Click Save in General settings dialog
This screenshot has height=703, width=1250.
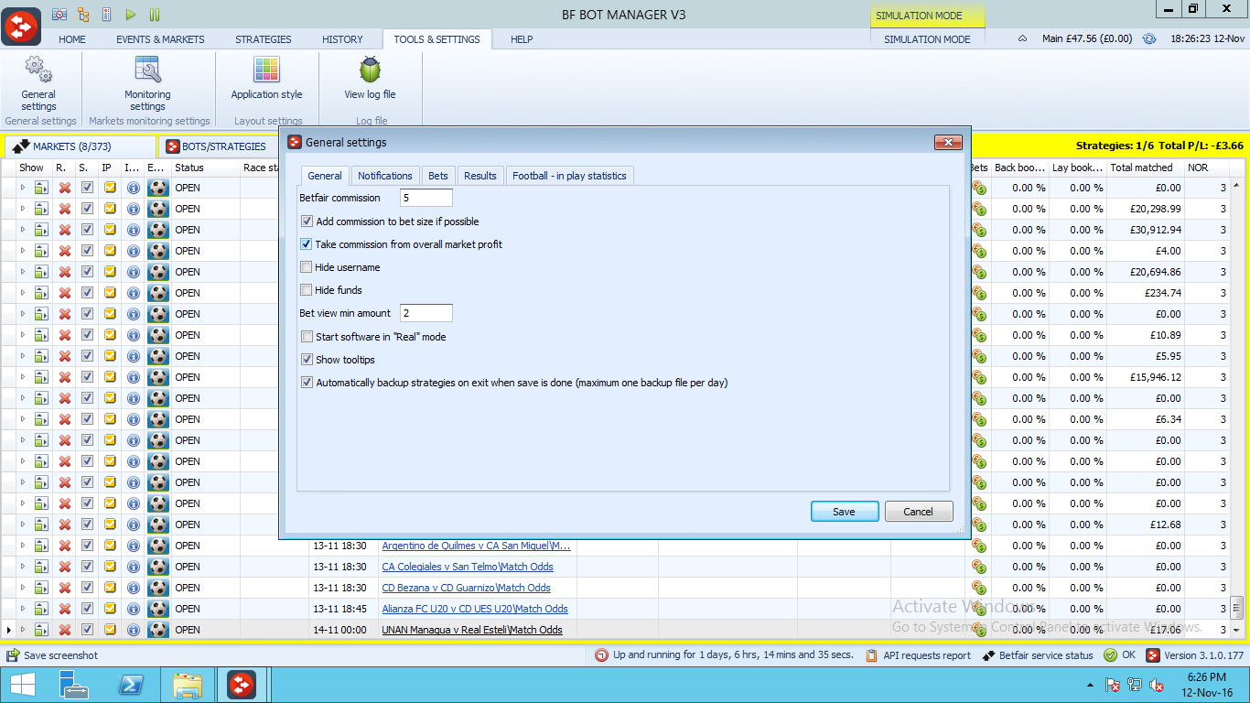(845, 512)
